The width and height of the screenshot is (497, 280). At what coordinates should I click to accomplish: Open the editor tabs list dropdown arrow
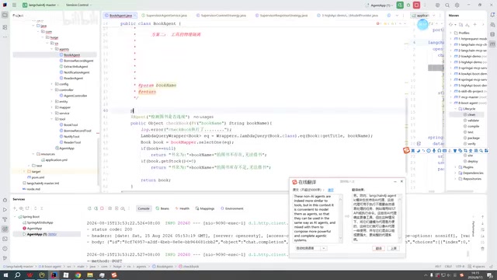pos(397,16)
